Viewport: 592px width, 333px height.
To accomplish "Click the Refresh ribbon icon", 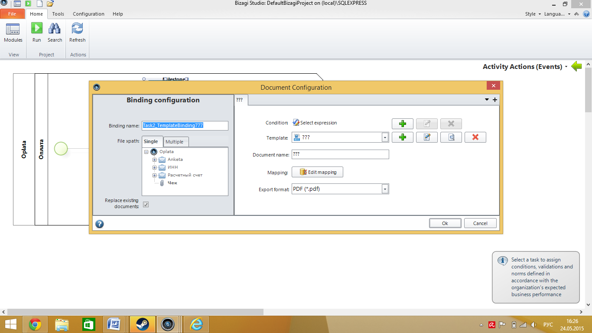I will [x=78, y=33].
